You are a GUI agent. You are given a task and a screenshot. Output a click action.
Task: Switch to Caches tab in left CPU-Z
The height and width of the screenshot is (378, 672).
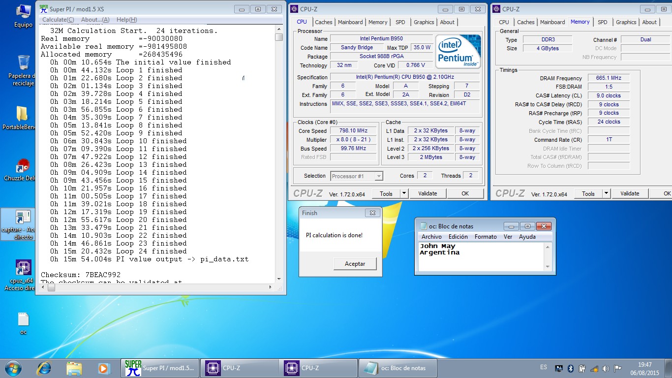[x=324, y=22]
